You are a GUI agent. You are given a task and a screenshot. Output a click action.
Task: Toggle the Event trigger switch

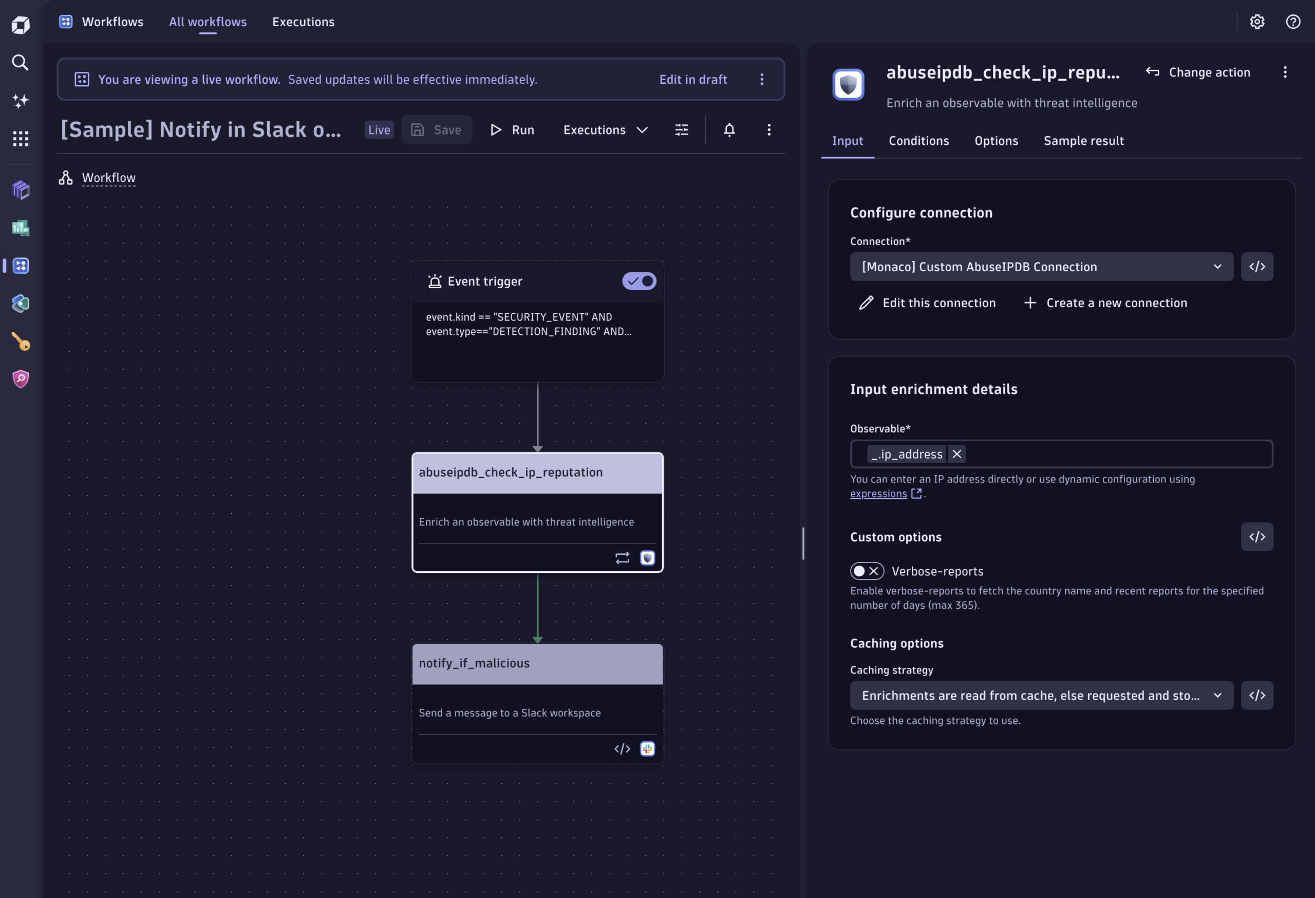click(639, 281)
